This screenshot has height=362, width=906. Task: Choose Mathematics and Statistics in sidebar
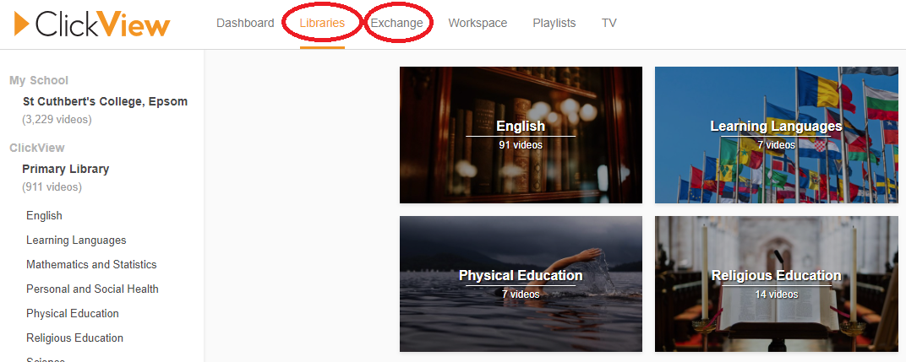[x=91, y=264]
